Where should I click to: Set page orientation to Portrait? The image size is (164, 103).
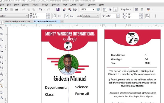point(55,16)
